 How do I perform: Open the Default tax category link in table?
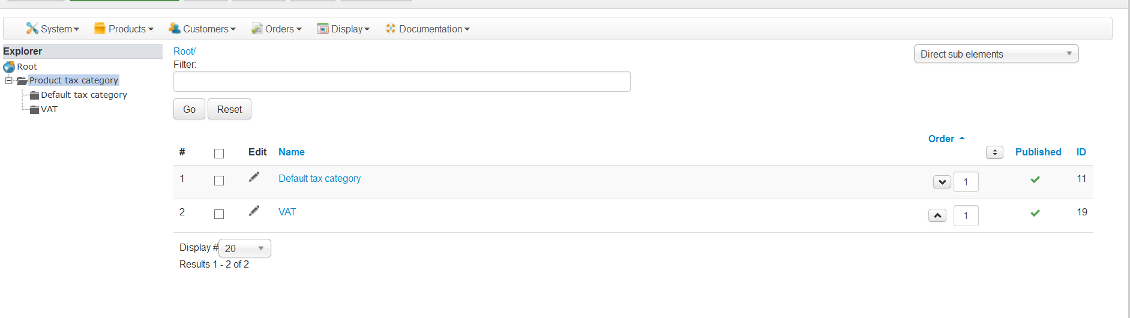[319, 179]
